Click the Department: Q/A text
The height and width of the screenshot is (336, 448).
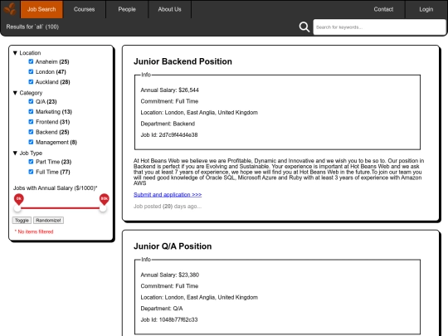pyautogui.click(x=162, y=309)
